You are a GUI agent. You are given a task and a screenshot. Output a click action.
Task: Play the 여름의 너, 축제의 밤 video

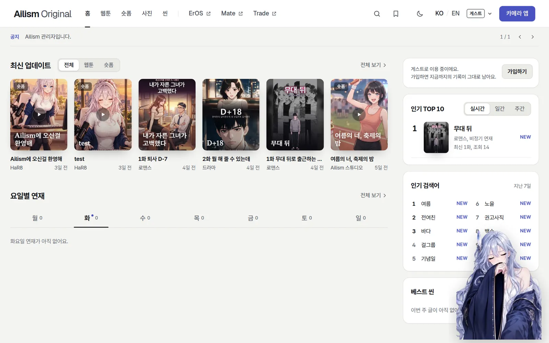pos(359,115)
